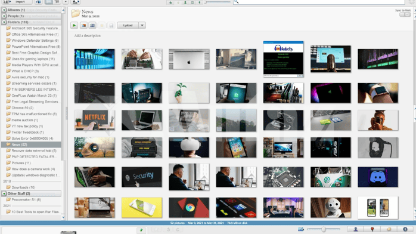This screenshot has height=234, width=416.
Task: Rotate counter-clockwise icon in bottom tray
Action: pyautogui.click(x=168, y=229)
